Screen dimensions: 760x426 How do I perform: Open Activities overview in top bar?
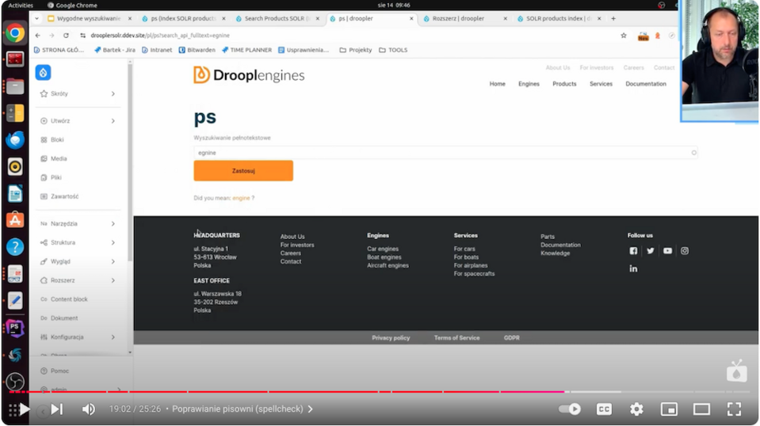21,6
